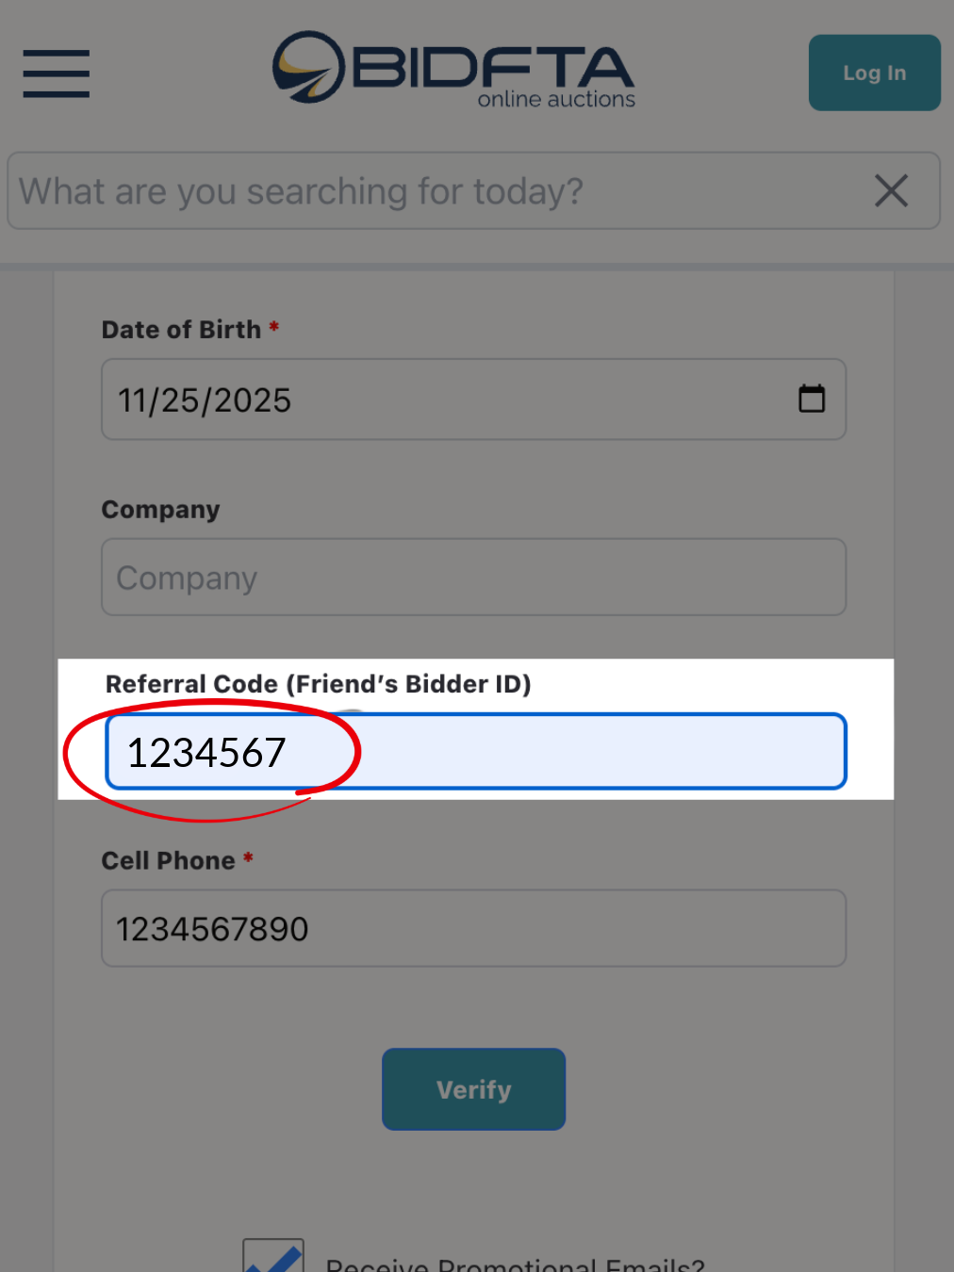Clear the search box with X
The image size is (954, 1272).
coord(891,191)
